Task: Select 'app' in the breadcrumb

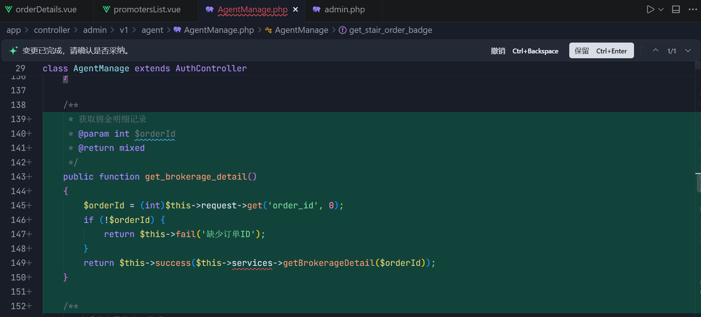Action: click(x=13, y=30)
